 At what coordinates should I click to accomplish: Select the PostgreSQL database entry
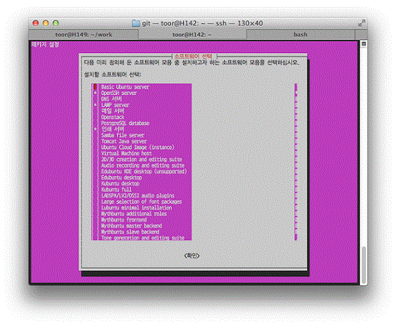click(x=126, y=124)
